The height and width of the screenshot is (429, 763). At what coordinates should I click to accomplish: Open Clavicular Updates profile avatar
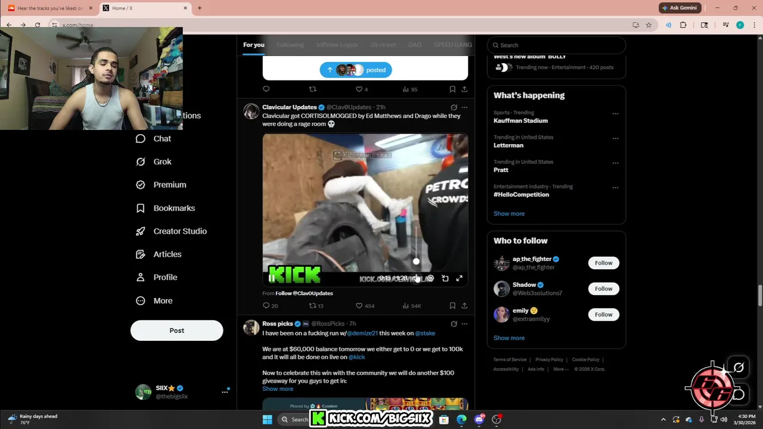point(251,111)
